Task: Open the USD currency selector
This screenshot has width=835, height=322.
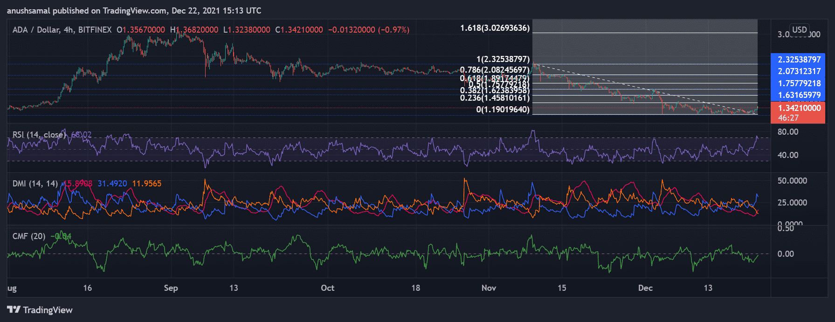Action: click(x=800, y=29)
